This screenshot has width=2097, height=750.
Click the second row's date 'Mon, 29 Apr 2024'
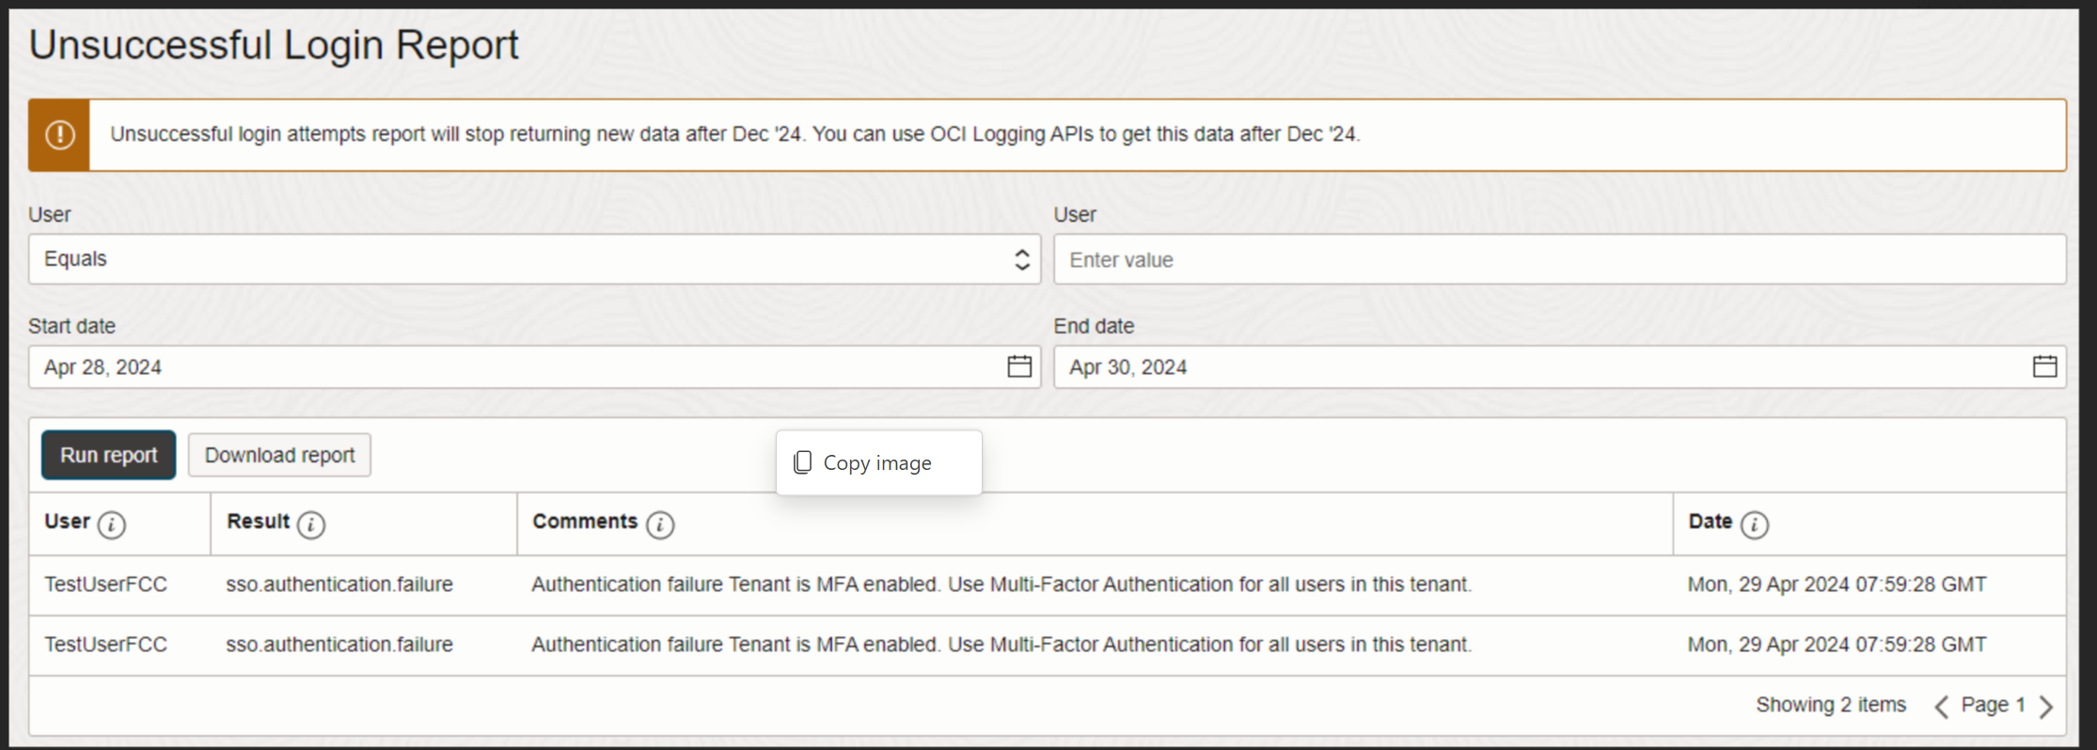(1837, 645)
